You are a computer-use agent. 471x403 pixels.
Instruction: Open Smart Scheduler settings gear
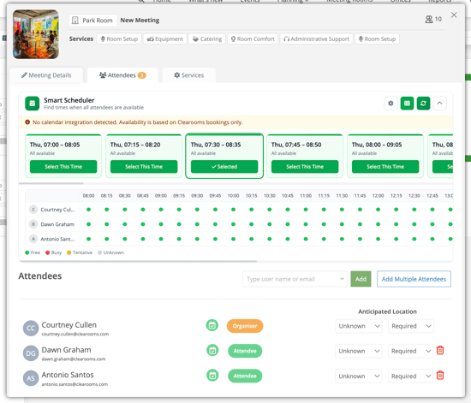(391, 104)
